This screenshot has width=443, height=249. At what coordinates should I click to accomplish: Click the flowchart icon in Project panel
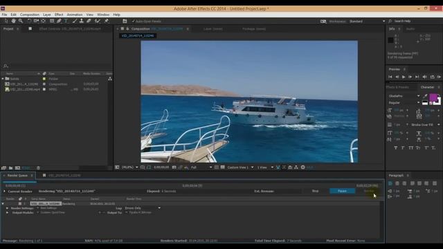click(x=110, y=79)
